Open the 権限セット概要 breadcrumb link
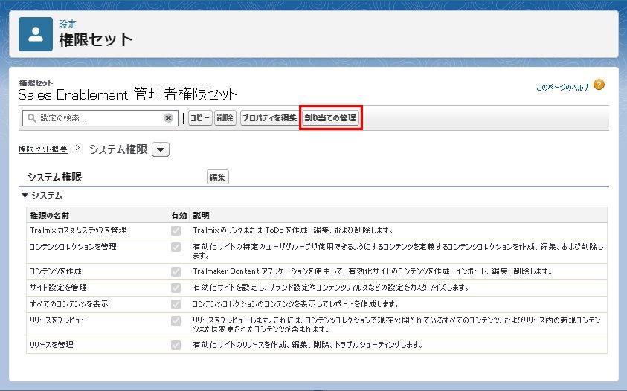Viewport: 627px width, 391px height. 43,149
